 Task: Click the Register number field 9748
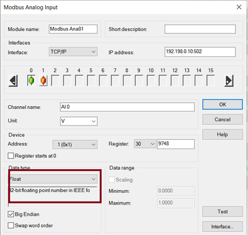coord(176,144)
